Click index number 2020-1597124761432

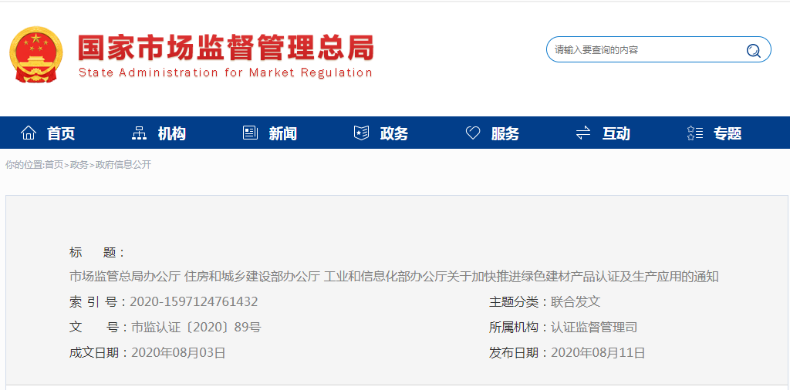(194, 302)
